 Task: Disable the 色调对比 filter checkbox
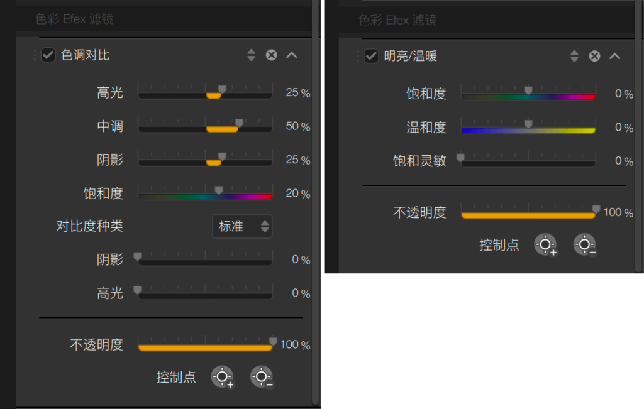click(x=48, y=55)
